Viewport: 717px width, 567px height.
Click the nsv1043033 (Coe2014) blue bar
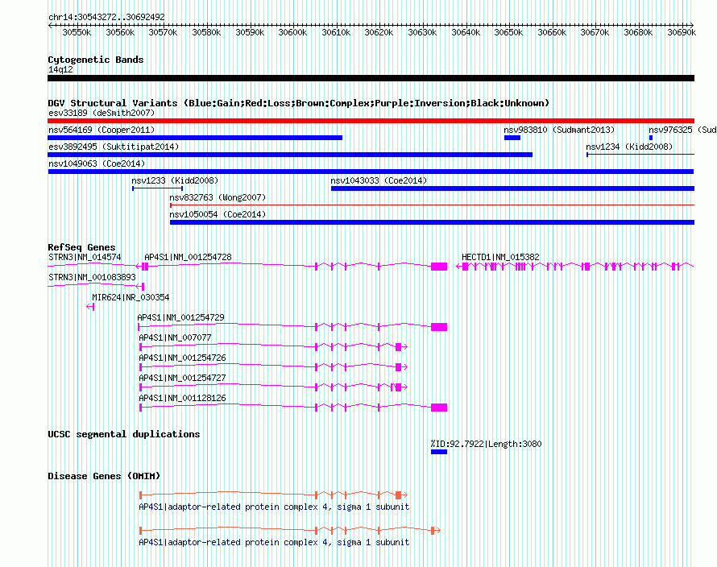[512, 188]
